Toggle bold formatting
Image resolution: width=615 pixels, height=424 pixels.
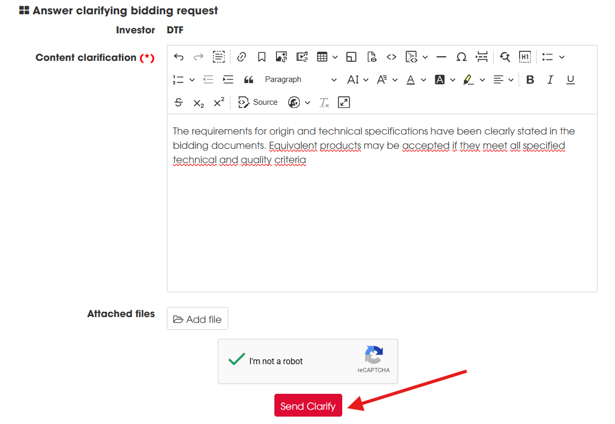tap(530, 80)
